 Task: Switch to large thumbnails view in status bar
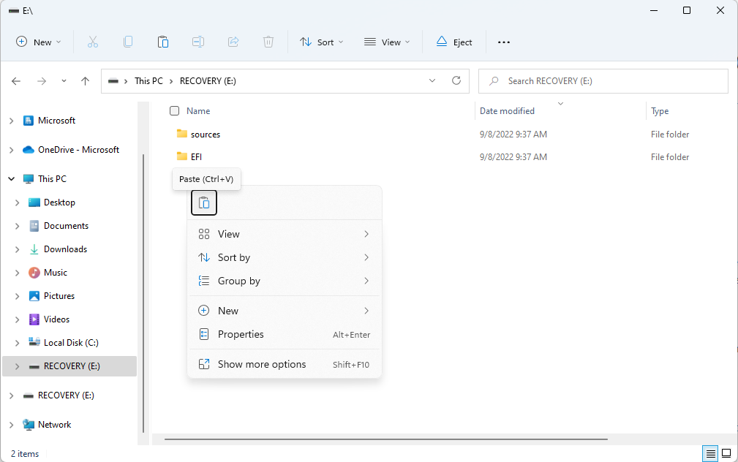pos(725,453)
